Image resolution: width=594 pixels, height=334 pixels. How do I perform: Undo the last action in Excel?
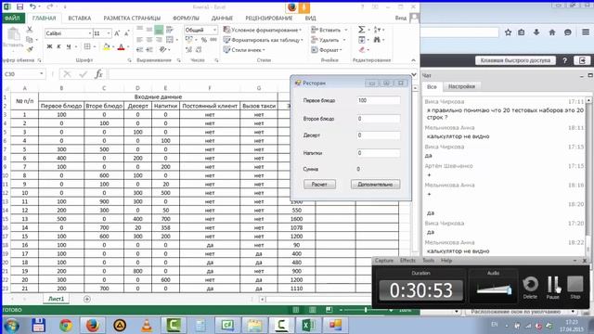(32, 6)
